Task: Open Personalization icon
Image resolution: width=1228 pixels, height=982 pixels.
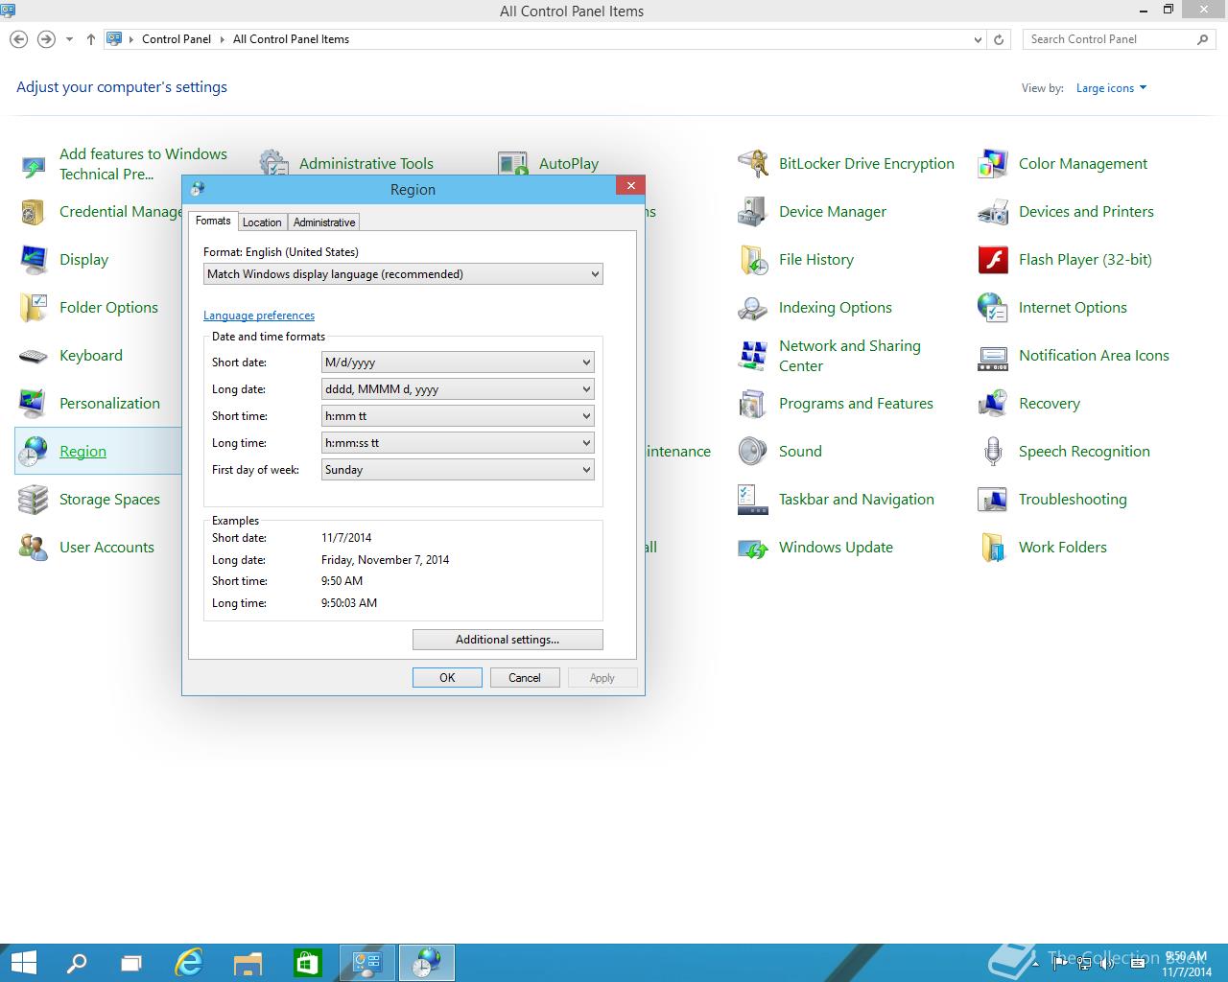Action: coord(34,404)
